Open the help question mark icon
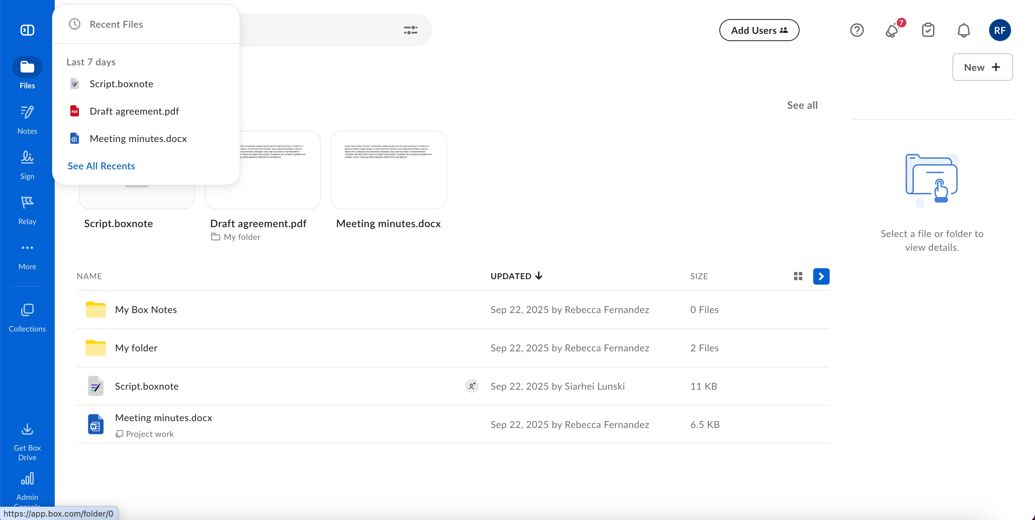The height and width of the screenshot is (520, 1035). click(857, 30)
